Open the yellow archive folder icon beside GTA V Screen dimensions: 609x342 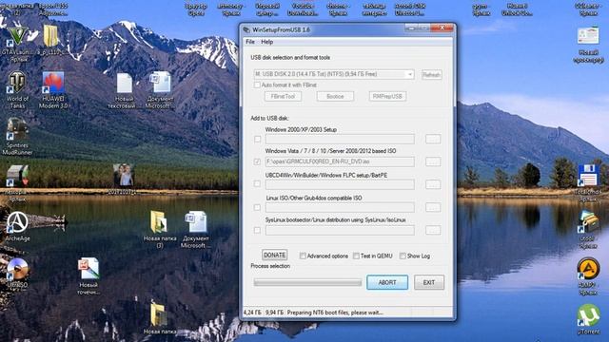click(x=50, y=36)
